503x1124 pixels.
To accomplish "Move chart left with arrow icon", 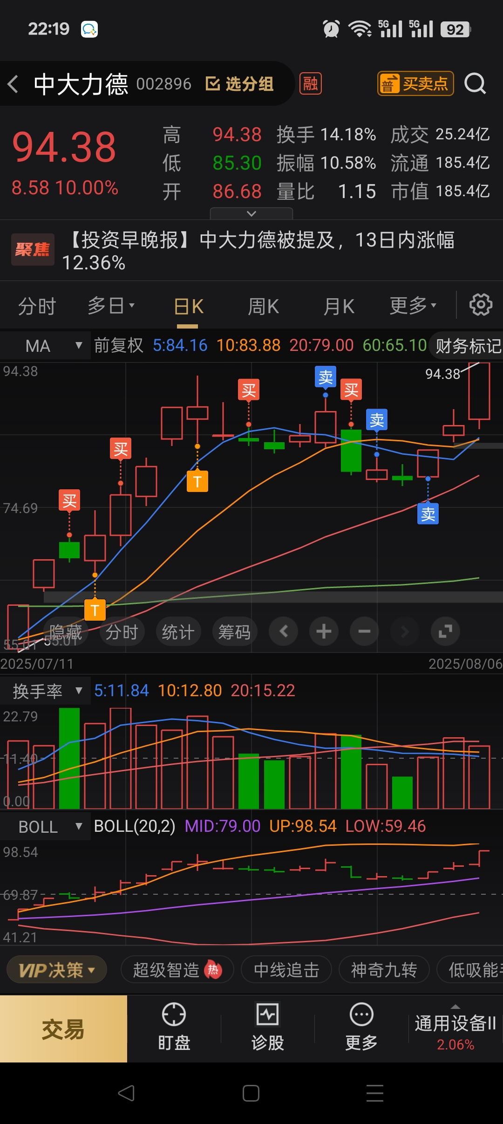I will [283, 631].
